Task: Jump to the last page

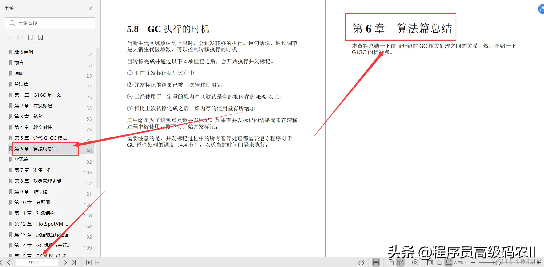Action: click(x=74, y=262)
